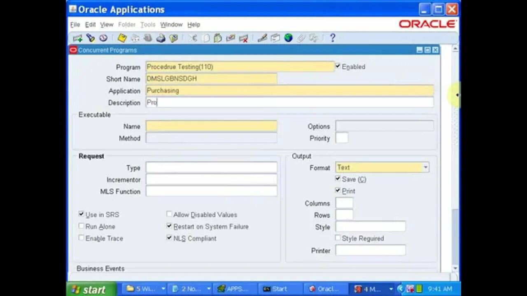Click the vertical scrollbar up arrow
The height and width of the screenshot is (296, 527).
pos(455,49)
